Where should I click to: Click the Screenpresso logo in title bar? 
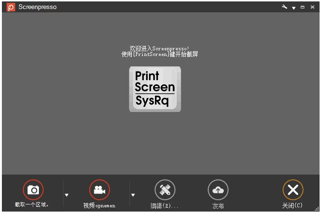click(x=11, y=7)
